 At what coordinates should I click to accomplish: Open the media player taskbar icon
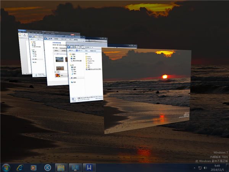point(34,167)
